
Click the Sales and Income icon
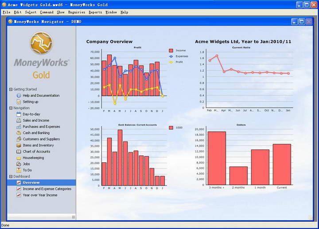tap(19, 120)
